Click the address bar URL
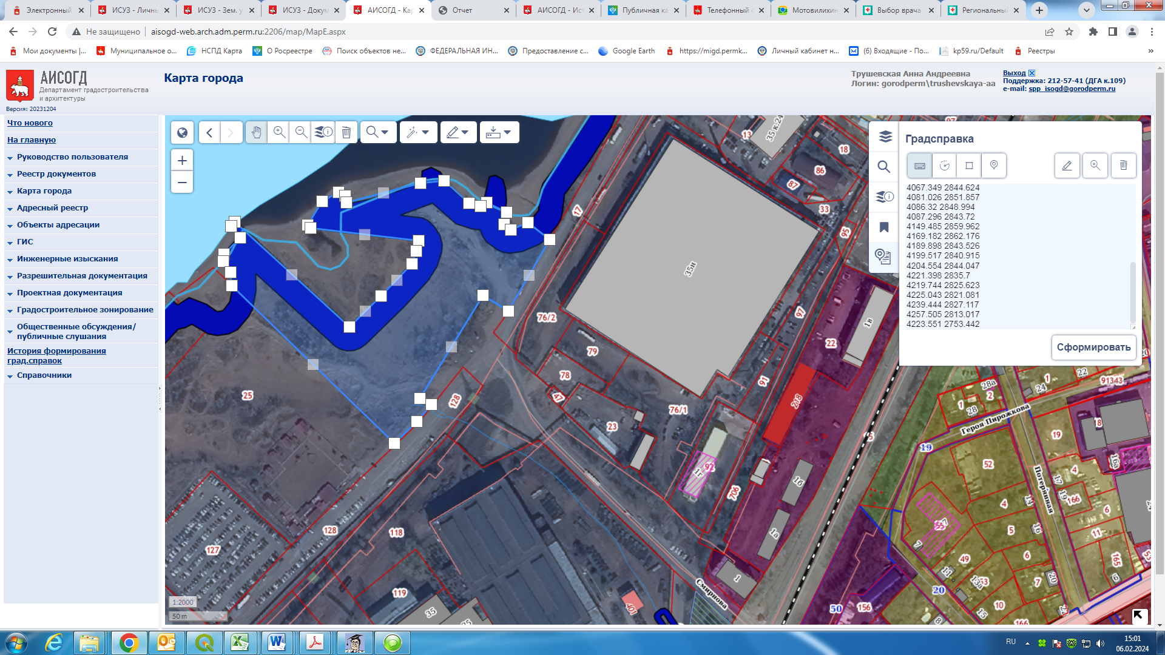Viewport: 1165px width, 655px height. tap(248, 32)
